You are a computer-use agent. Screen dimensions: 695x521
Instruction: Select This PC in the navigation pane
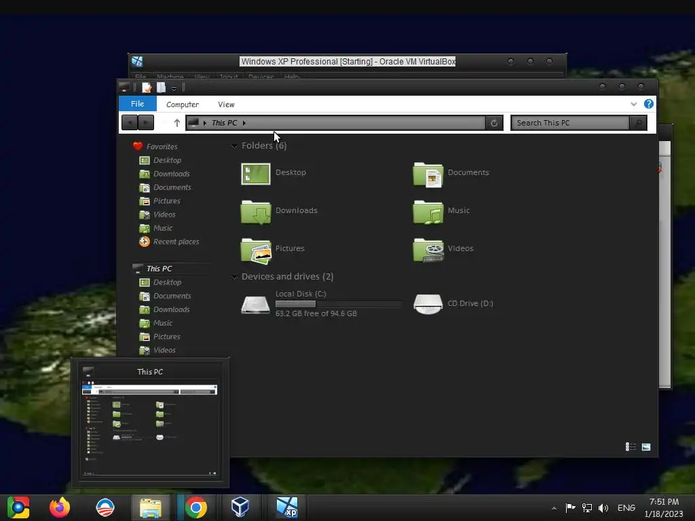tap(152, 269)
